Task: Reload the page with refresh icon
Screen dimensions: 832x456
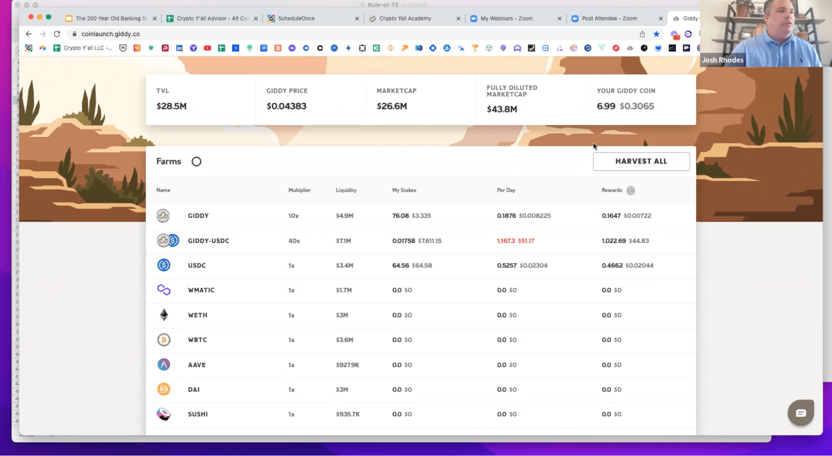Action: tap(57, 34)
